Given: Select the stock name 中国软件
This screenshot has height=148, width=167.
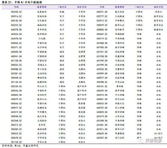Looking at the screenshot, I should coord(42,91).
